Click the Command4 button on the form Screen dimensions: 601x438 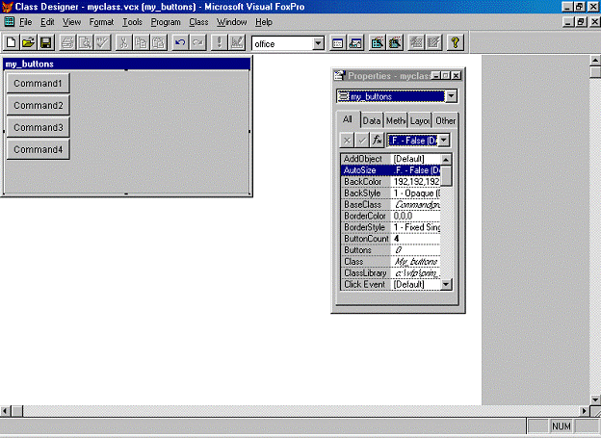click(x=38, y=150)
